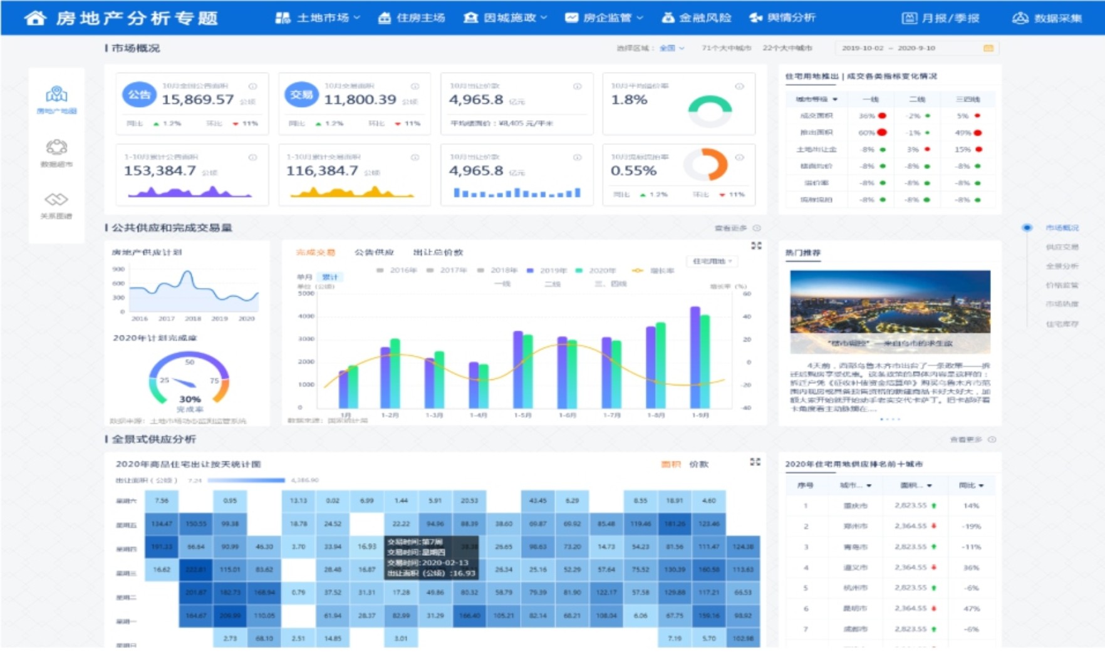Toggle chart to 累计 mode
The image size is (1105, 653).
coord(329,277)
